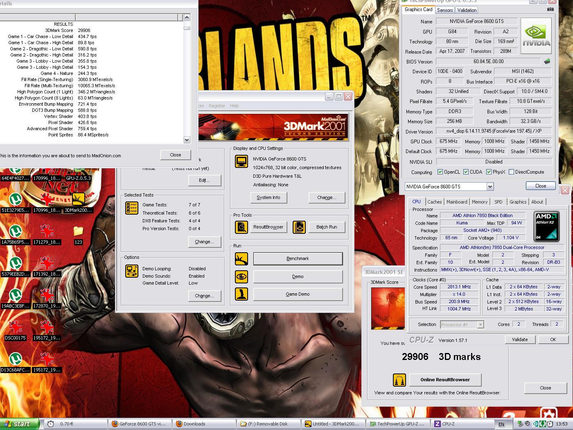This screenshot has height=430, width=573.
Task: Click the results list scroll-up arrow
Action: click(x=187, y=17)
